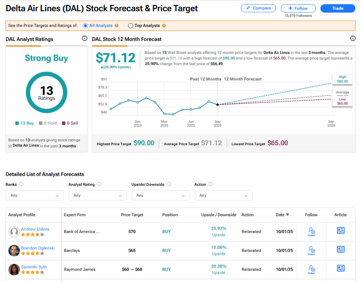The image size is (361, 282).
Task: Click the Price Target column header
Action: (x=131, y=215)
